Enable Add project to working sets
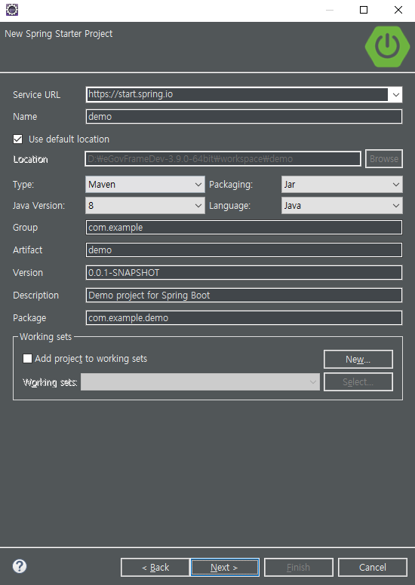Image resolution: width=415 pixels, height=585 pixels. (27, 359)
